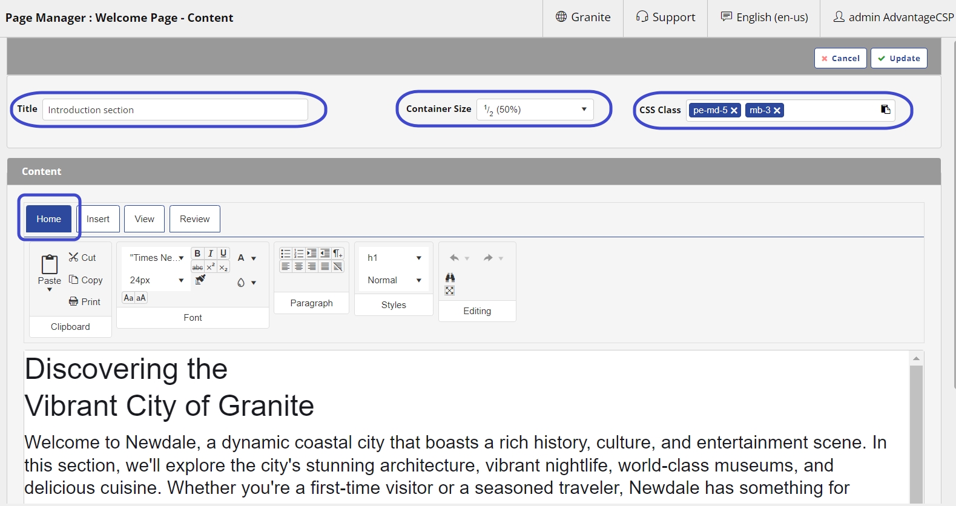Viewport: 956px width, 506px height.
Task: Increase paragraph indent
Action: coord(312,254)
